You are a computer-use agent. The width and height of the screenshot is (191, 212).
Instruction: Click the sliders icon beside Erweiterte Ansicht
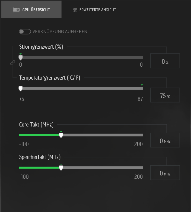75,10
